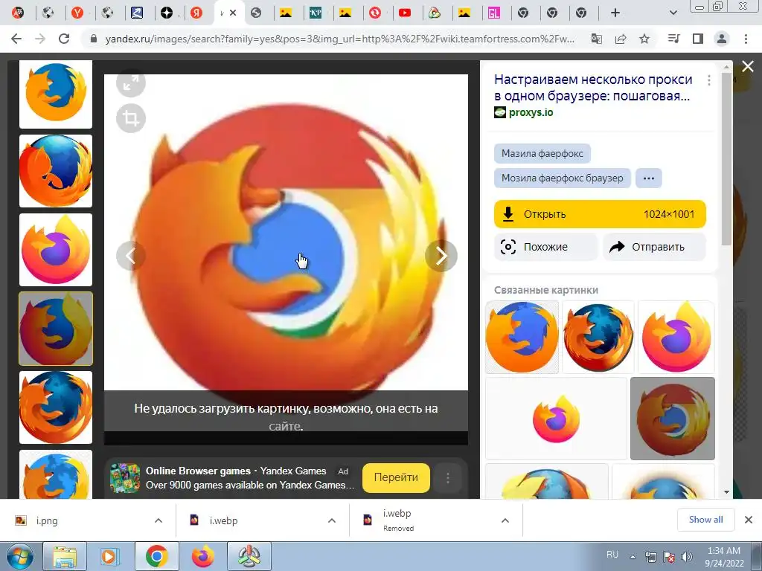
Task: Open the Windows Start menu
Action: 20,556
